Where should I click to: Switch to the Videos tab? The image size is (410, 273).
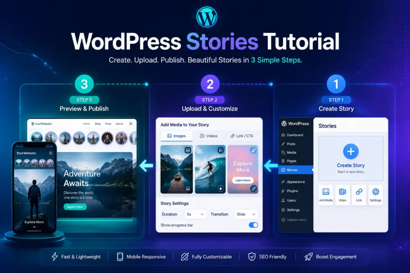tap(209, 136)
